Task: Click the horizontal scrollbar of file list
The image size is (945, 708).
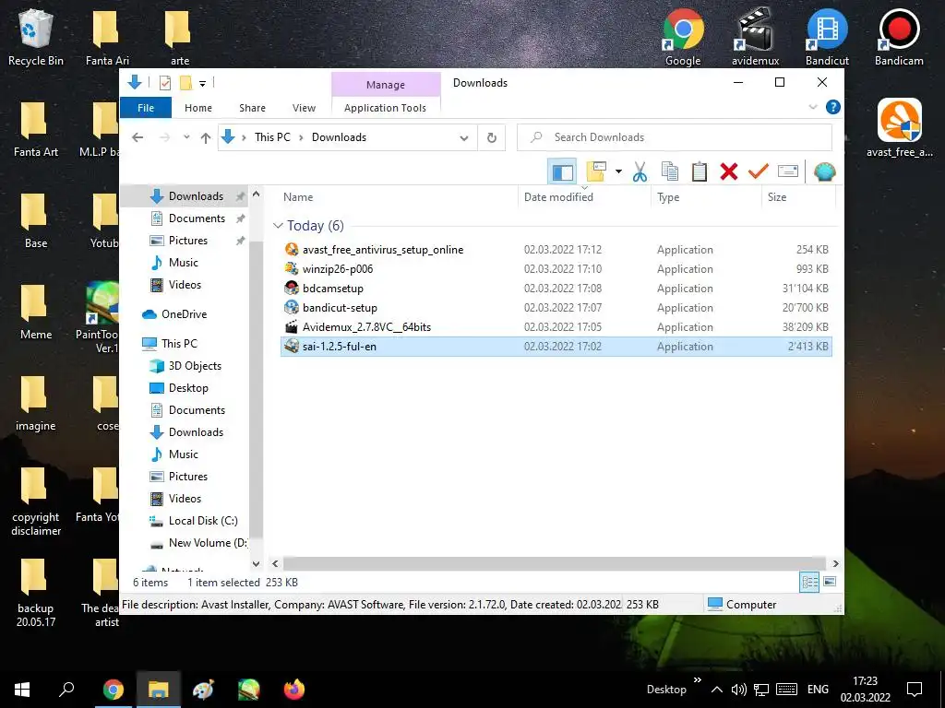Action: click(555, 563)
